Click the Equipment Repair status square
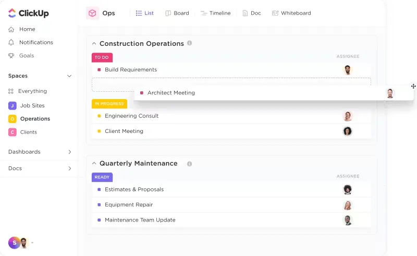 99,204
